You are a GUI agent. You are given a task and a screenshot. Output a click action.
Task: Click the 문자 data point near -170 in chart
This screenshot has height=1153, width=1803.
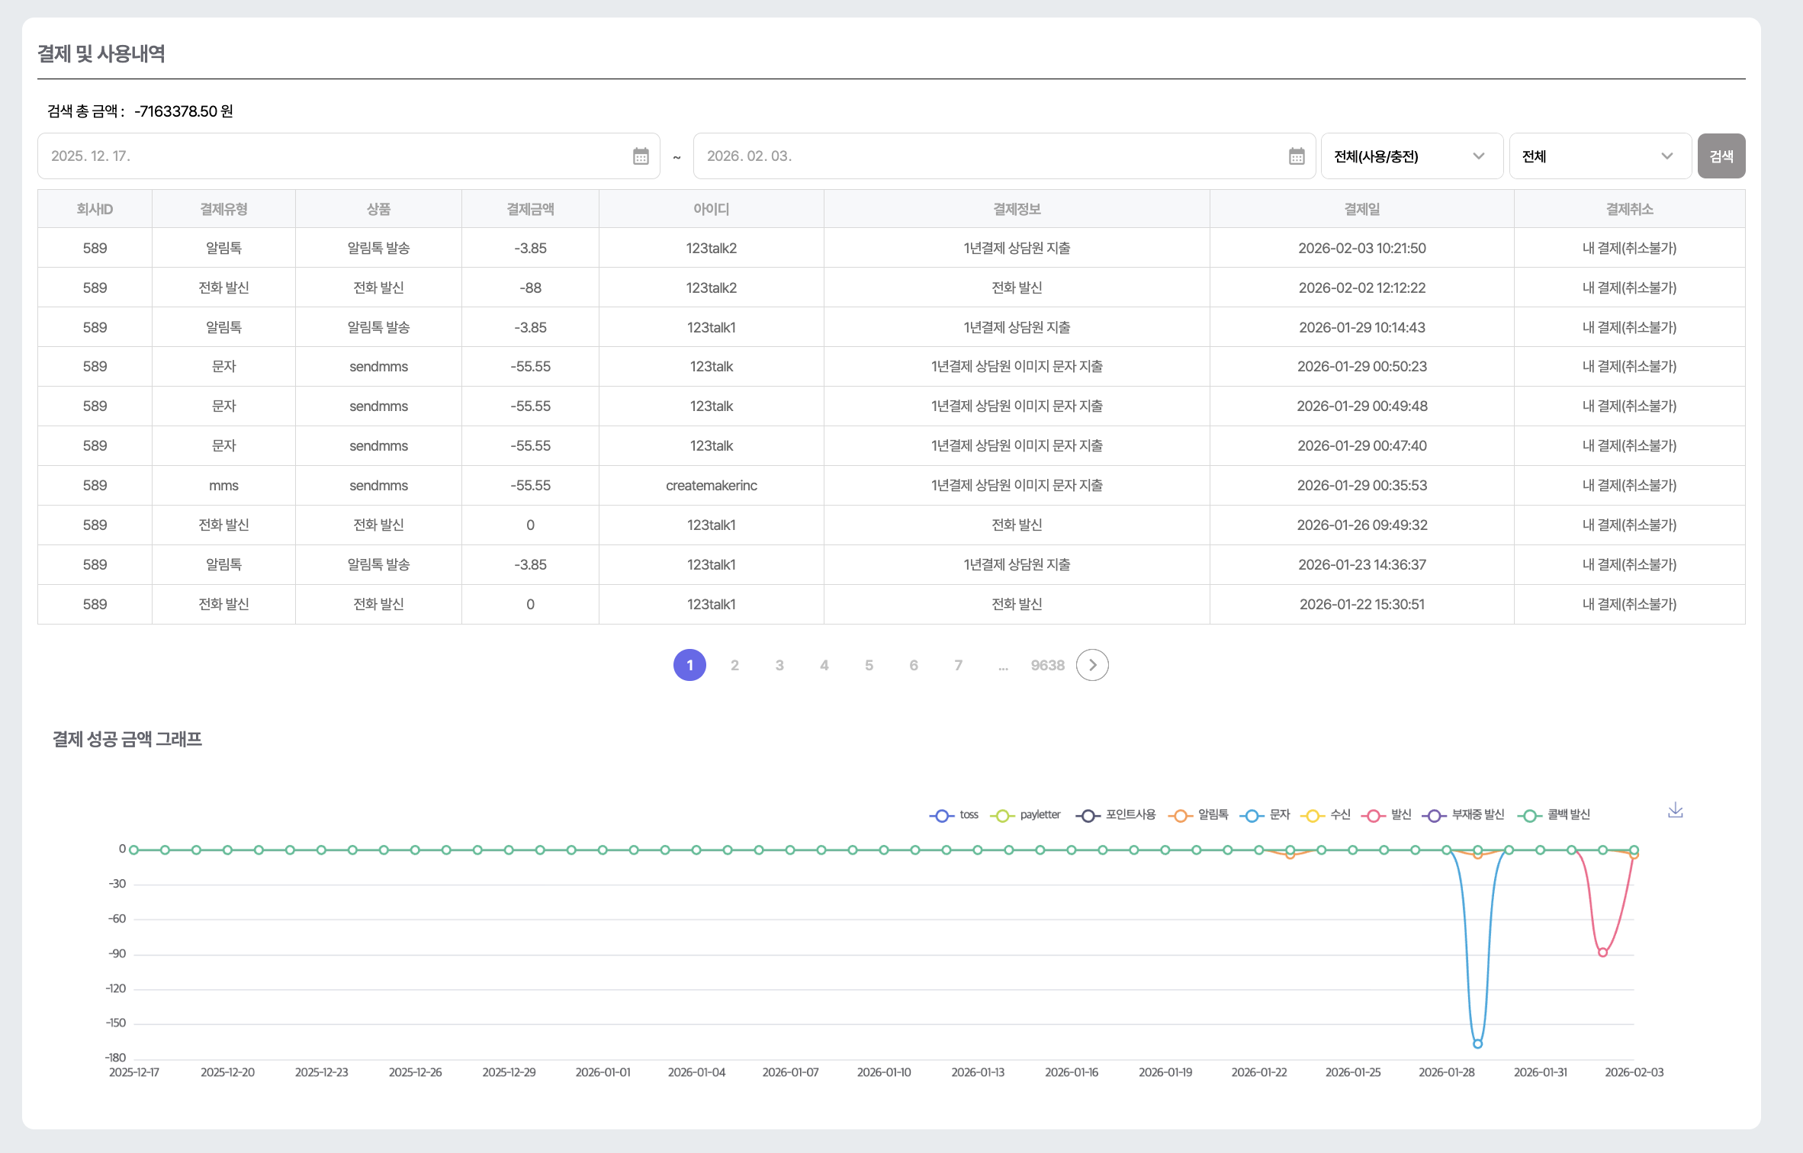pos(1477,1043)
